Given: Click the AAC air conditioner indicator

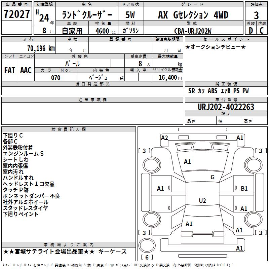Looking at the screenshot, I should [26, 70].
